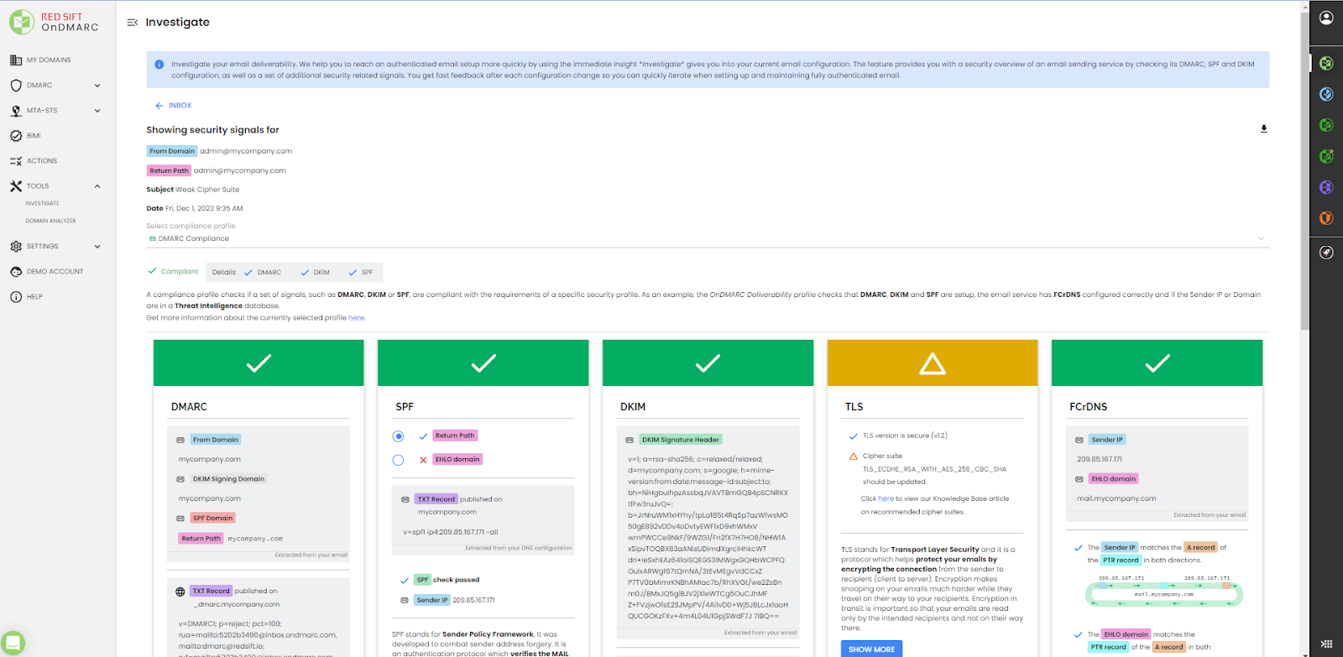
Task: Select Domain Analyzer under Tools
Action: (50, 222)
